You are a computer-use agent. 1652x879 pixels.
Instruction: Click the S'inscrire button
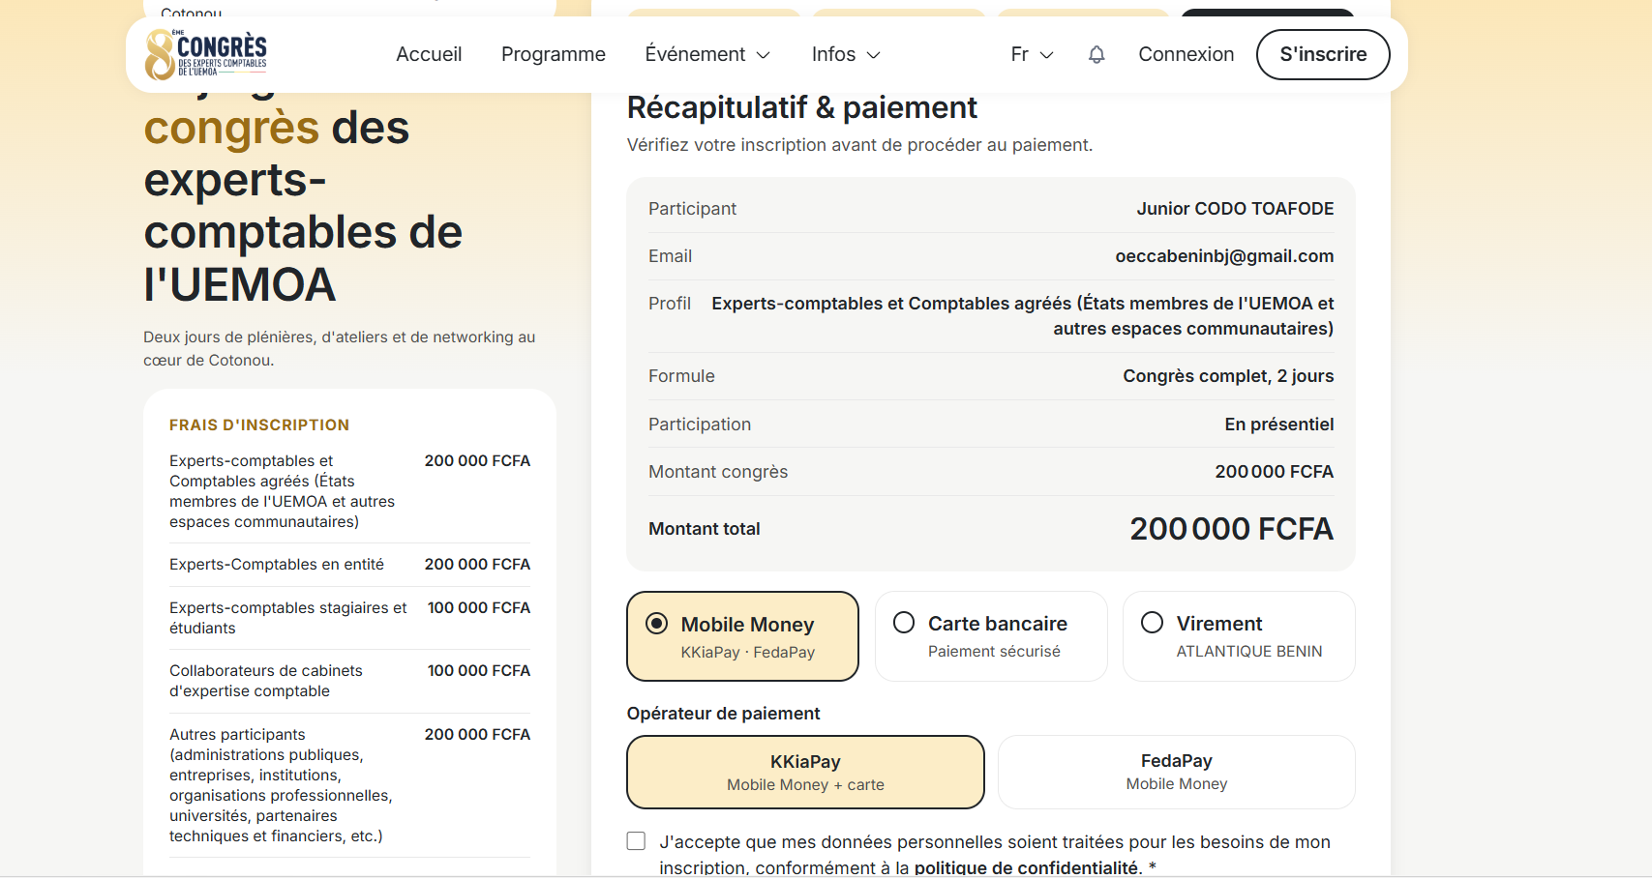[1323, 54]
